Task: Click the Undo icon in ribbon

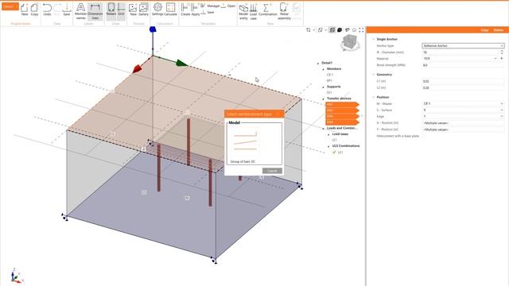Action: (x=47, y=9)
